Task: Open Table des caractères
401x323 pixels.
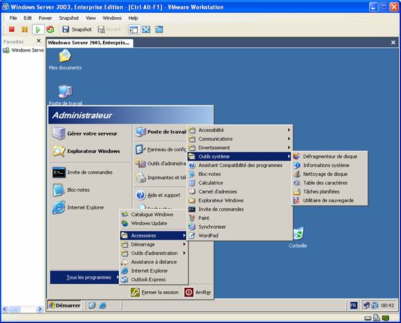Action: pos(330,182)
